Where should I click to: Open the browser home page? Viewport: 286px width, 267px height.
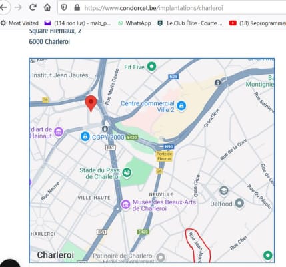point(47,7)
